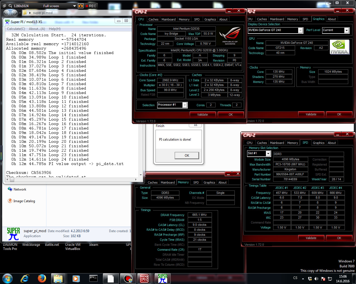Go forward with the Explorer forward arrow
This screenshot has width=356, height=284.
tap(14, 13)
